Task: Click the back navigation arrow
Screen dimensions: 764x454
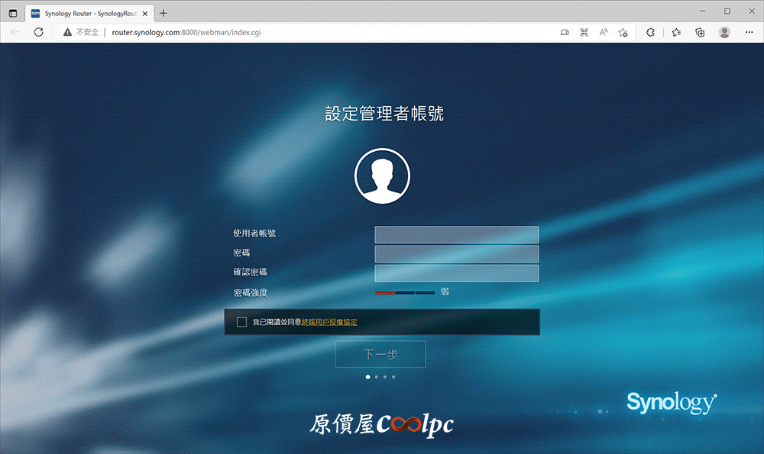Action: [15, 32]
